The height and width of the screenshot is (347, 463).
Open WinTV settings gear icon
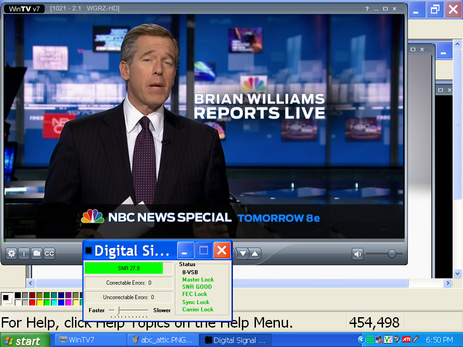pyautogui.click(x=11, y=253)
